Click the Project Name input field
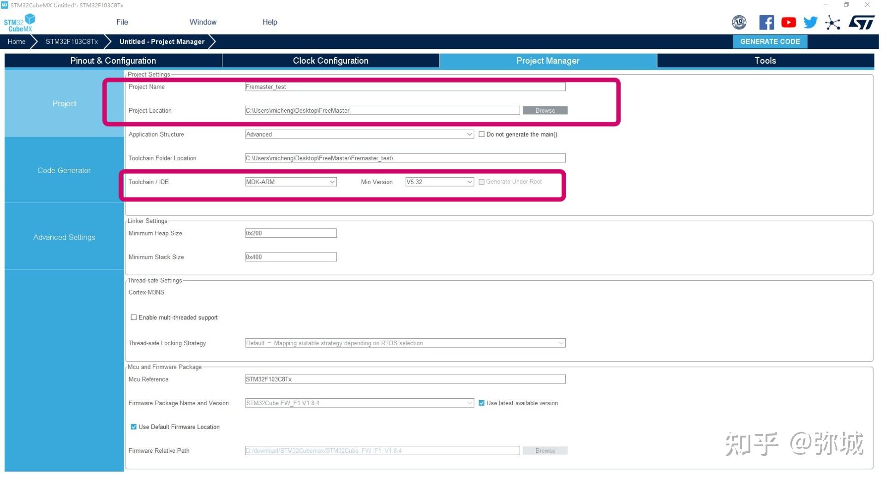 click(405, 87)
